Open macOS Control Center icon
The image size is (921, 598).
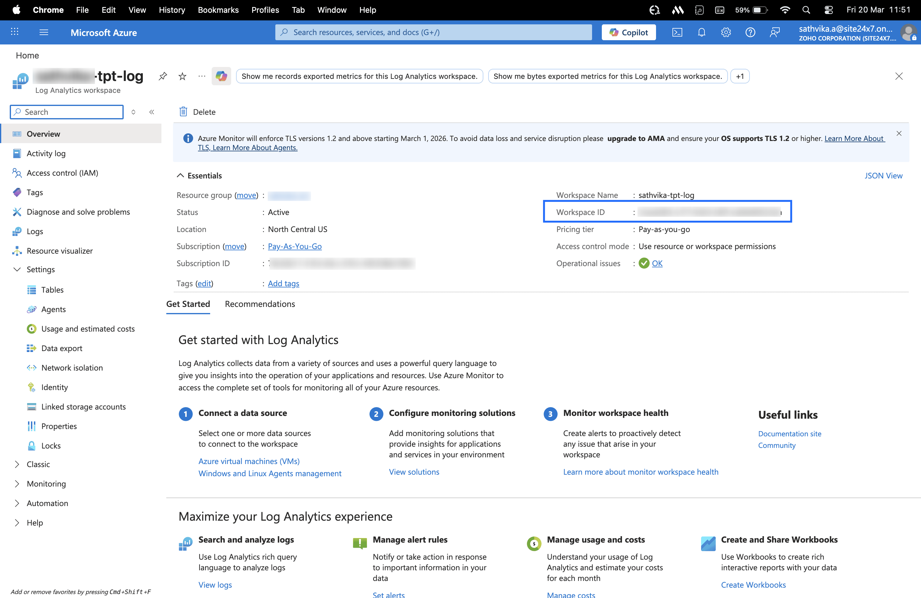[828, 10]
